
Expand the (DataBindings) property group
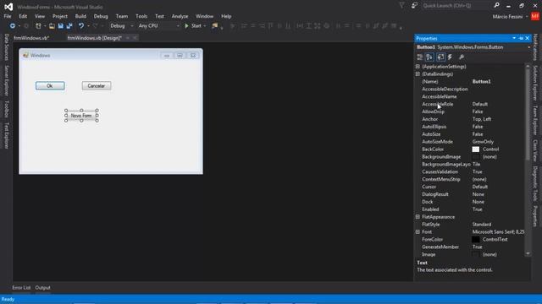[x=418, y=74]
